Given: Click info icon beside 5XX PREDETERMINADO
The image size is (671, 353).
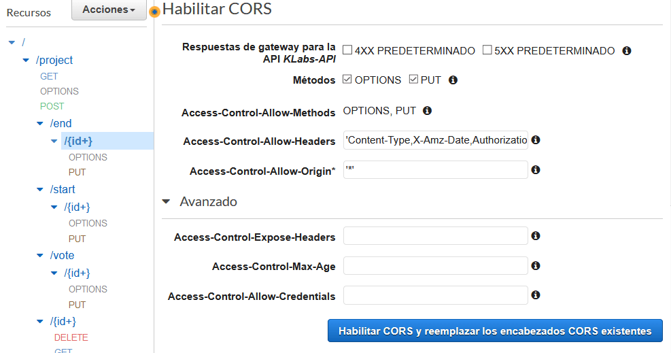Looking at the screenshot, I should pos(627,50).
